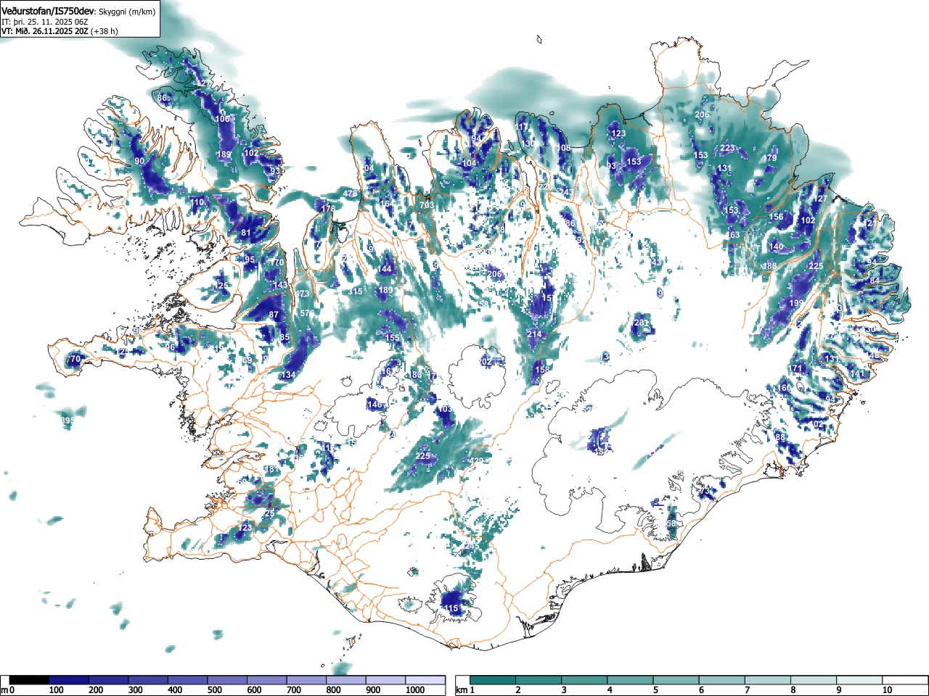The width and height of the screenshot is (929, 696).
Task: Click the '95' visibility value on the map
Action: click(x=250, y=260)
